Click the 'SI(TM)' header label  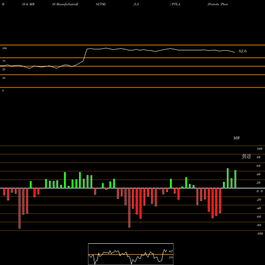101,4
